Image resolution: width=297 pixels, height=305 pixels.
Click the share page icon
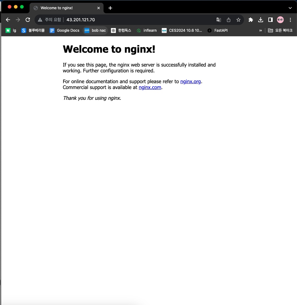click(x=229, y=20)
